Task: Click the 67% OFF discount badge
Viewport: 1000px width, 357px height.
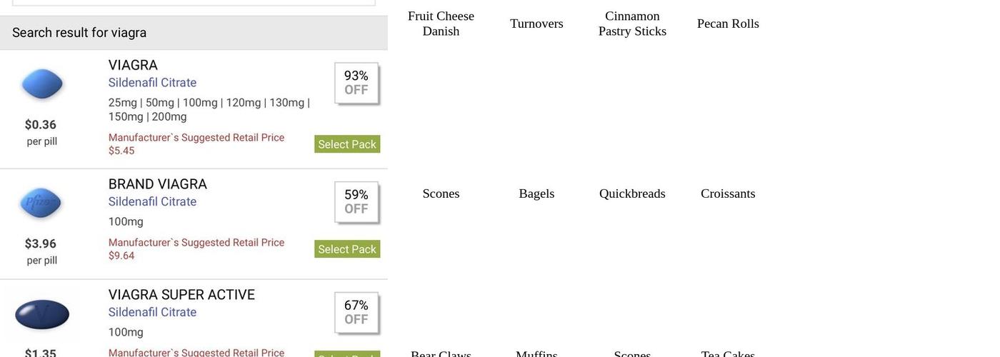Action: point(356,313)
